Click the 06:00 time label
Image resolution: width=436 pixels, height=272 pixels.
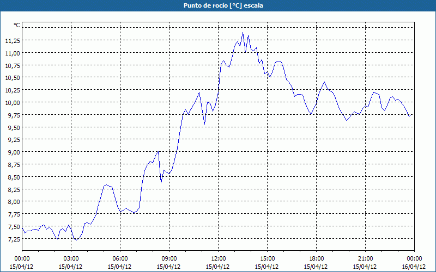120,259
